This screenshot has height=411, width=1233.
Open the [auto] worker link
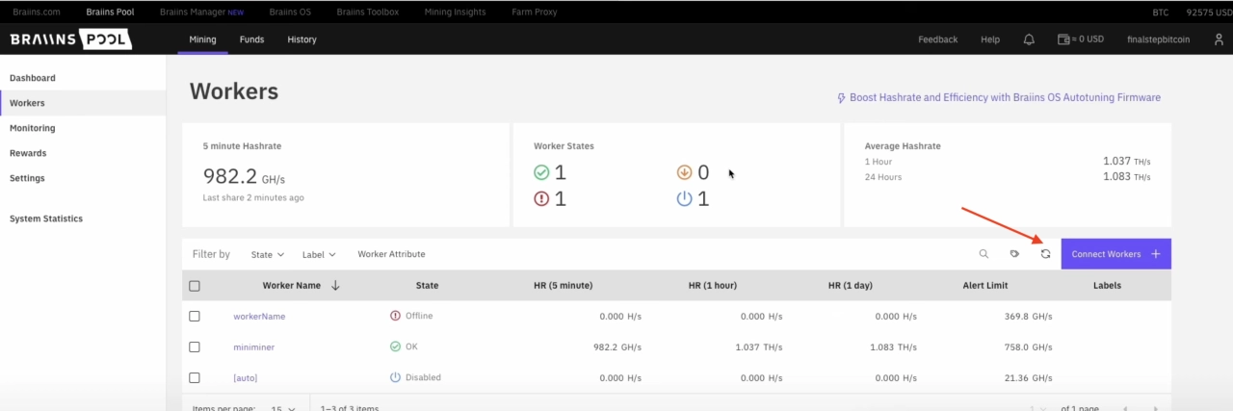[246, 378]
